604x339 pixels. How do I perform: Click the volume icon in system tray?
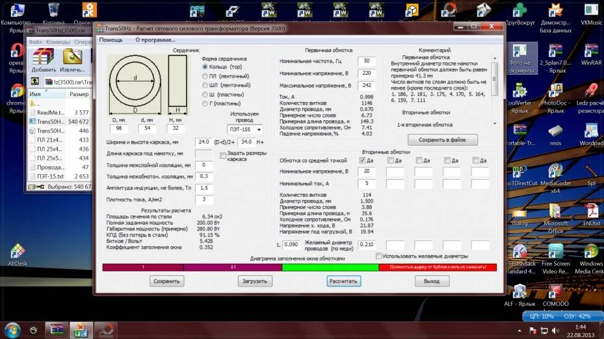click(555, 331)
